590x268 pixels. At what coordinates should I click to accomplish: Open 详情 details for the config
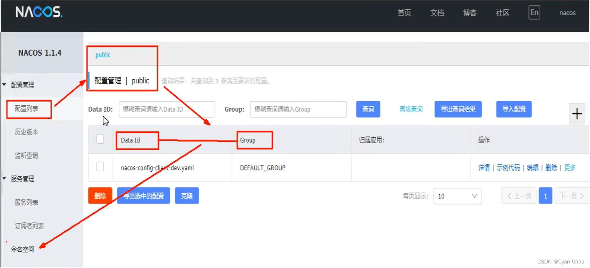pyautogui.click(x=484, y=168)
